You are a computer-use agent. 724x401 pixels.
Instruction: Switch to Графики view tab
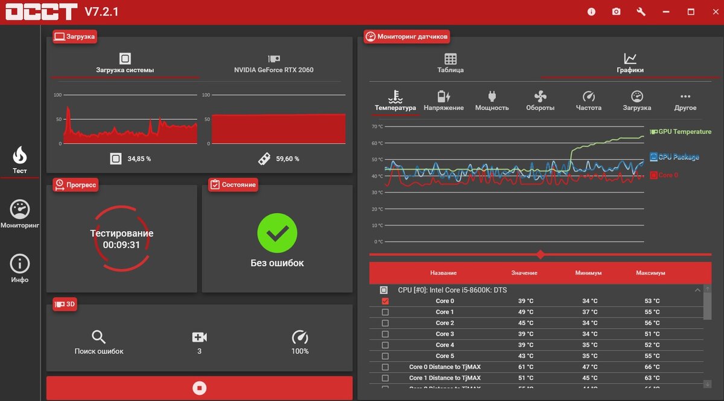(x=630, y=63)
